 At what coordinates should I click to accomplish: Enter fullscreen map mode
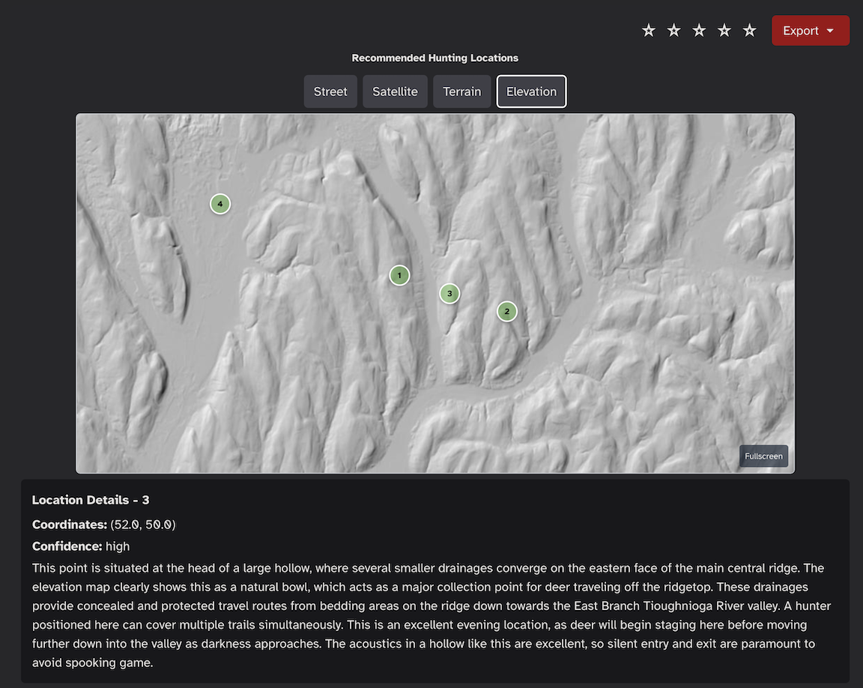(x=763, y=456)
